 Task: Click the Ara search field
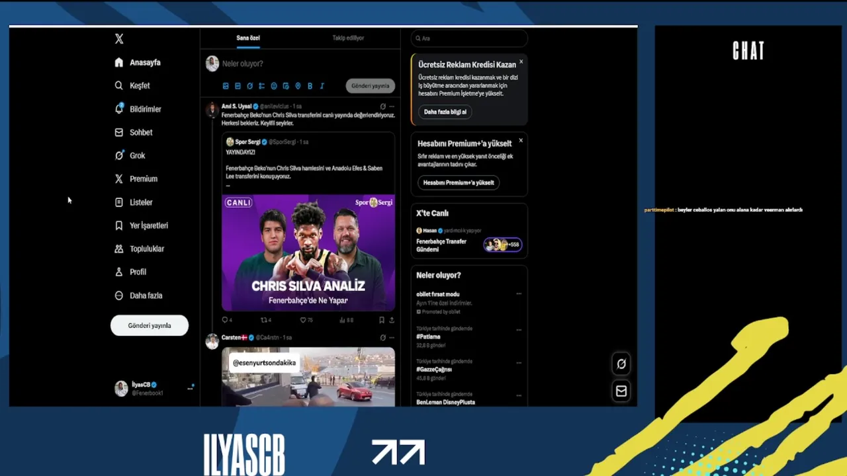pos(469,38)
